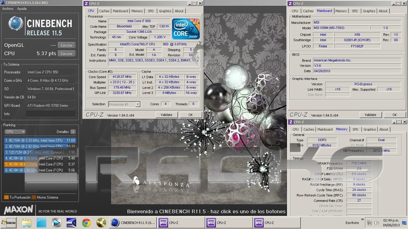This screenshot has width=408, height=229.
Task: Click the Detalles arrow button
Action: (73, 131)
